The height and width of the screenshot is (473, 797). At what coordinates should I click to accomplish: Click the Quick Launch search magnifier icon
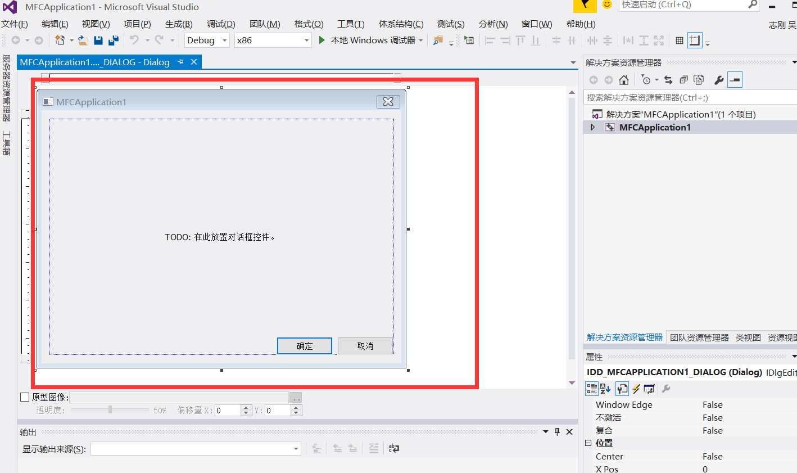pyautogui.click(x=753, y=4)
